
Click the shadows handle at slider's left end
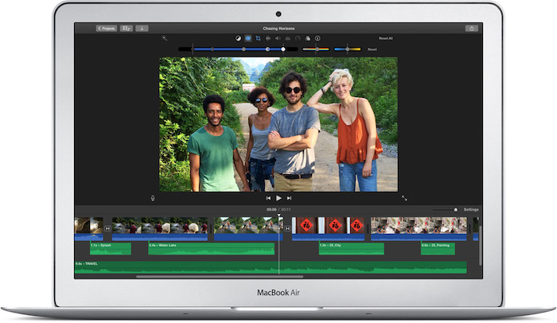click(193, 49)
